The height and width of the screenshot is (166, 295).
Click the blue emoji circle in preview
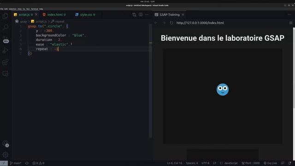[x=223, y=89]
